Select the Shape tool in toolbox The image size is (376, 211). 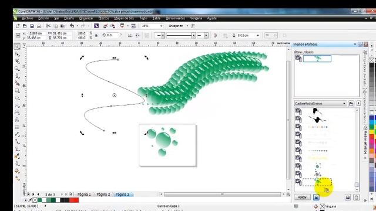pos(17,55)
